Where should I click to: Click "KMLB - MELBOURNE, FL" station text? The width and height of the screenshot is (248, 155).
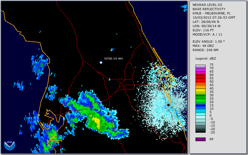coord(212,13)
